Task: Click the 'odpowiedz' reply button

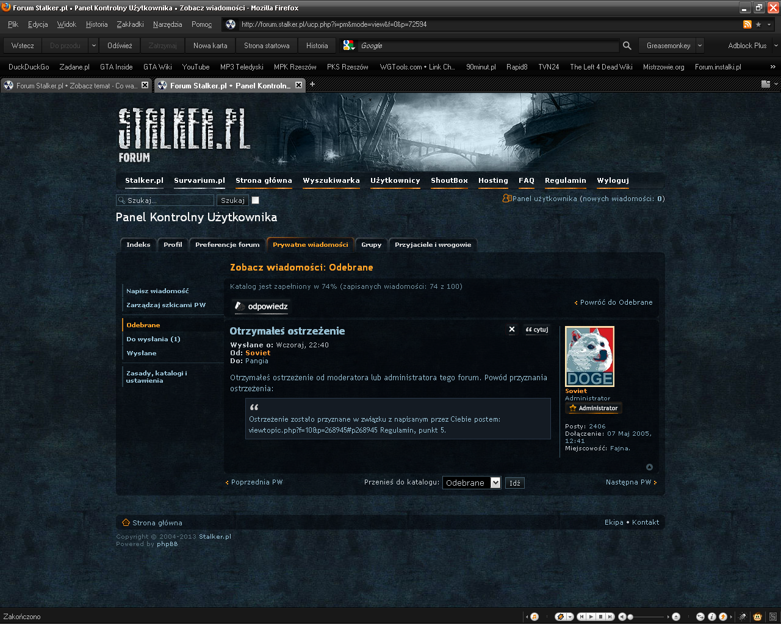Action: pyautogui.click(x=262, y=306)
